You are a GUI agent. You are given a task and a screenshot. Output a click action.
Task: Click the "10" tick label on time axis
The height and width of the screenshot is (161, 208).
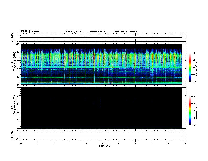coord(185,143)
